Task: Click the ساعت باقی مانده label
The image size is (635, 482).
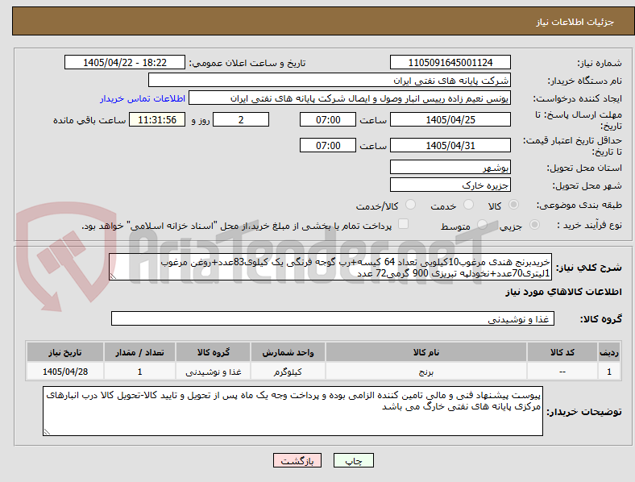Action: 89,120
